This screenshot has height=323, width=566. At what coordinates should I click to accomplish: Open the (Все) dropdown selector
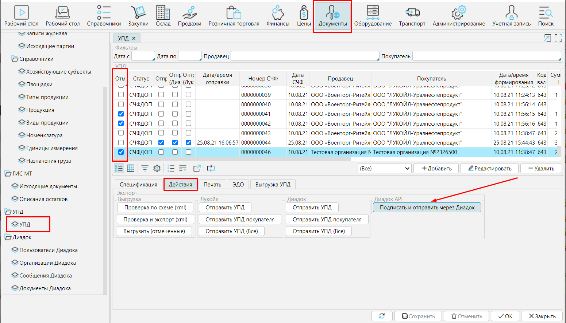(385, 169)
